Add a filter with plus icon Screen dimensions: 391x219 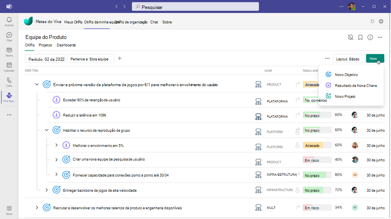[x=120, y=58]
